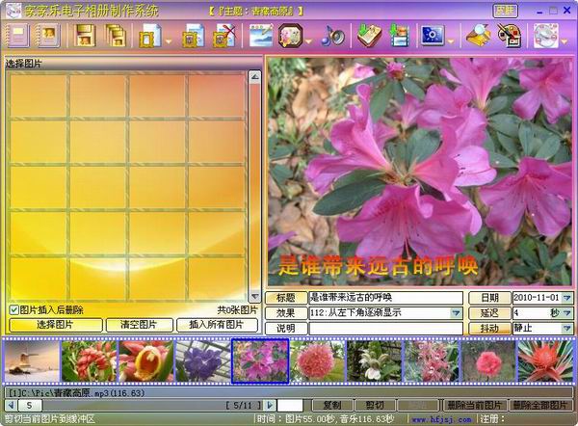Click the app logo icon in title bar

coord(13,11)
